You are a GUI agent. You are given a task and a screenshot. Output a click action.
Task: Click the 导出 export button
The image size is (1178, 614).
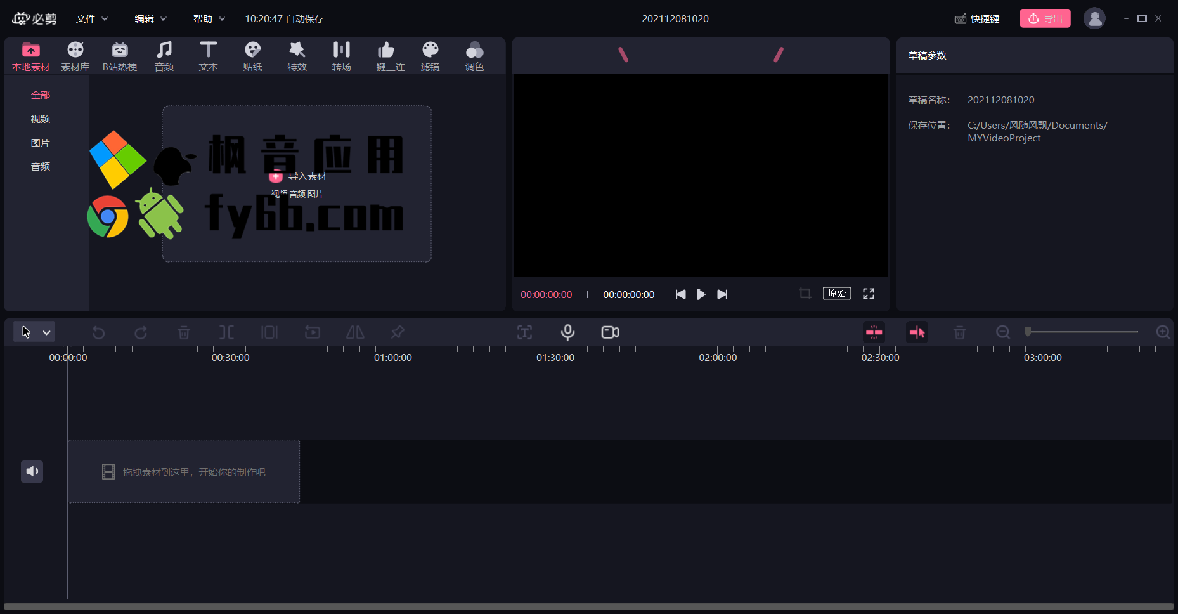point(1045,18)
